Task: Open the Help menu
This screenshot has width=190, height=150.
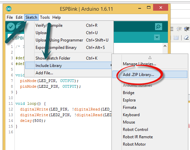Action: [56, 17]
